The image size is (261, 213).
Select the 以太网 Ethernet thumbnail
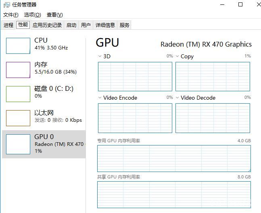[18, 118]
